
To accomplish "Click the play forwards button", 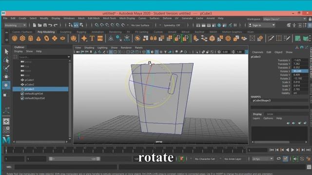I will 292,150.
